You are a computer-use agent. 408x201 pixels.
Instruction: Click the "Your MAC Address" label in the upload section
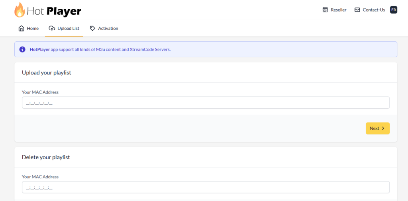(40, 92)
